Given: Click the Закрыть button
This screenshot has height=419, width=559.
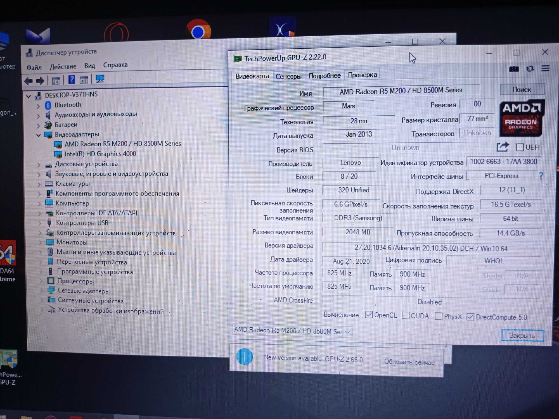Looking at the screenshot, I should tap(522, 335).
